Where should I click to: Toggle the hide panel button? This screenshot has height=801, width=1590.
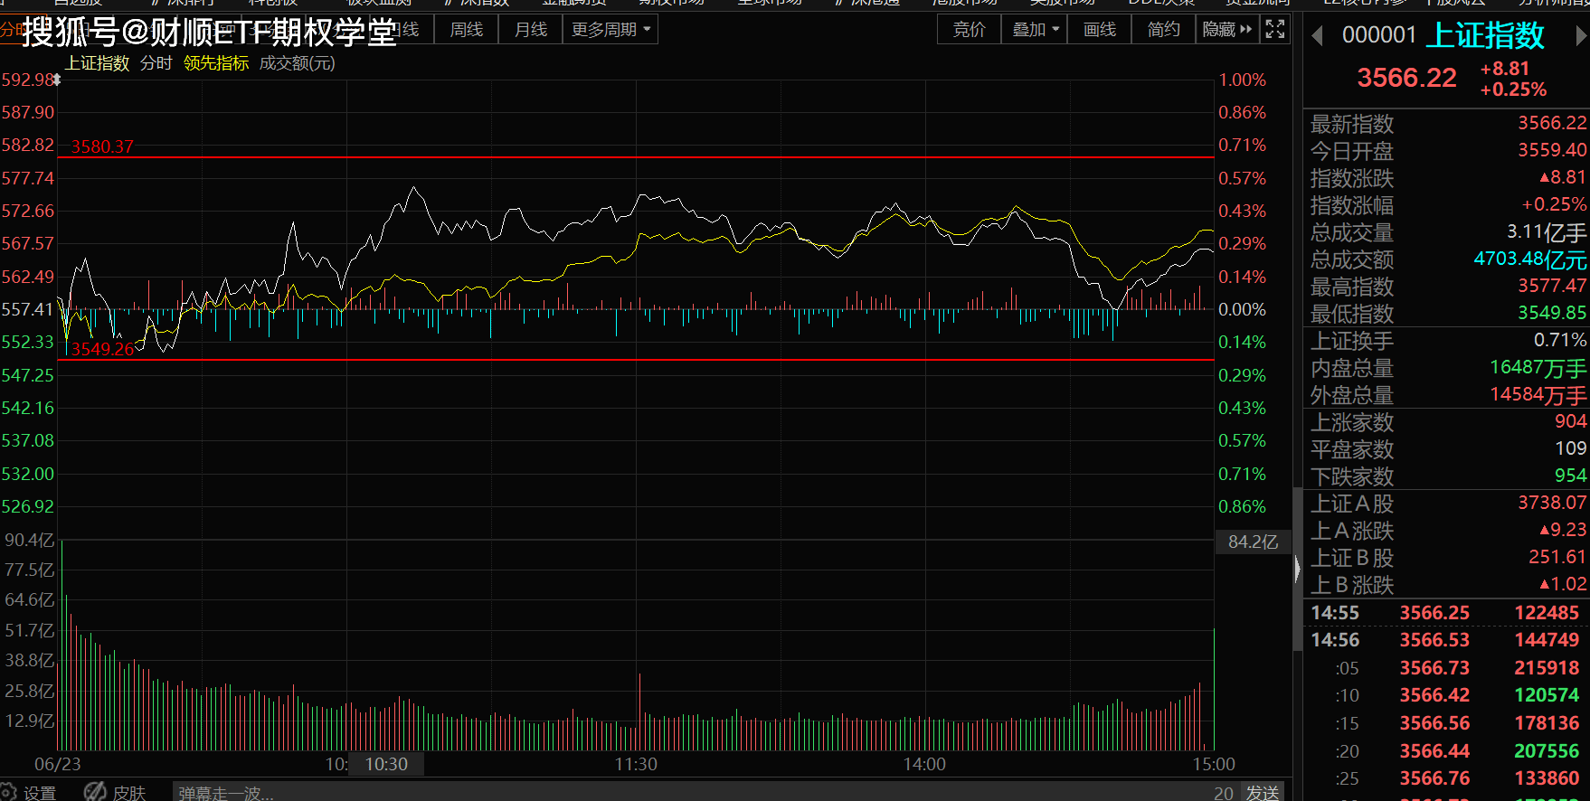pos(1226,29)
